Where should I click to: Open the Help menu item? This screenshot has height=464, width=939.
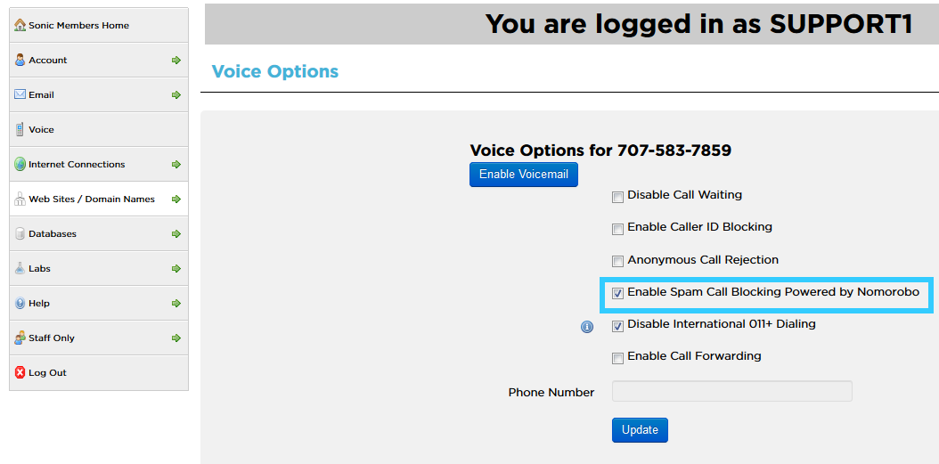(x=99, y=303)
